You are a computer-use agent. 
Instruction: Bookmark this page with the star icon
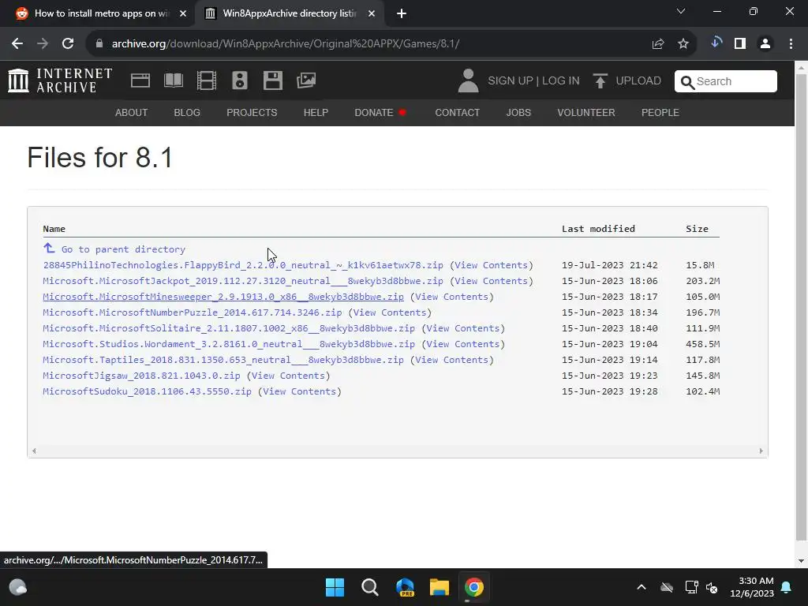(683, 44)
